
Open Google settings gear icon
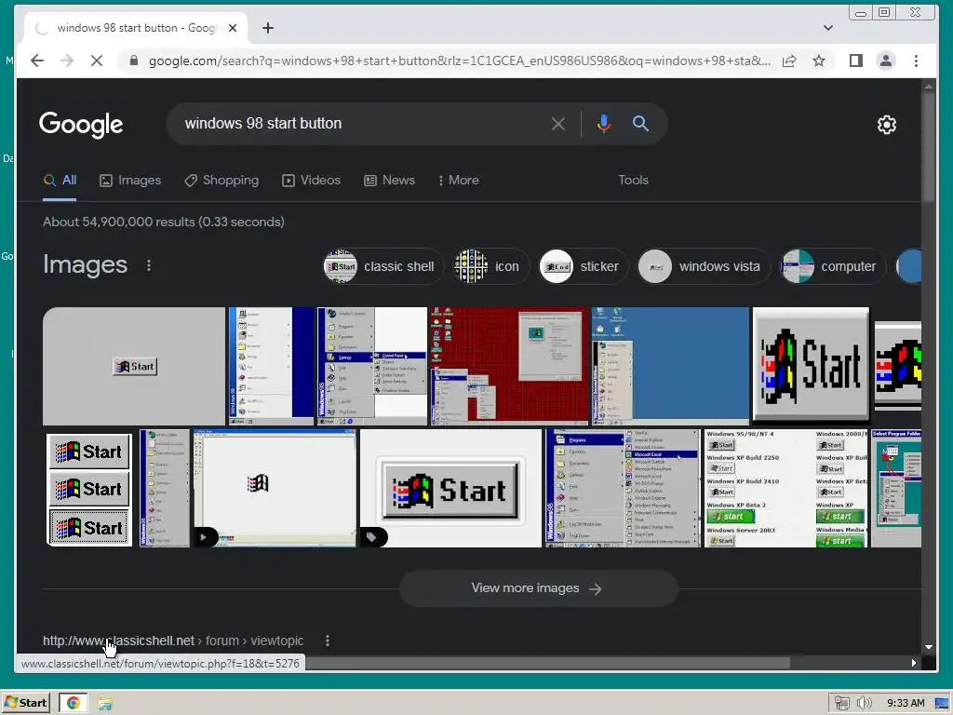[x=887, y=125]
